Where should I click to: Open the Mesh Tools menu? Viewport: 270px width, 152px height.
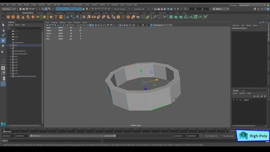click(67, 5)
